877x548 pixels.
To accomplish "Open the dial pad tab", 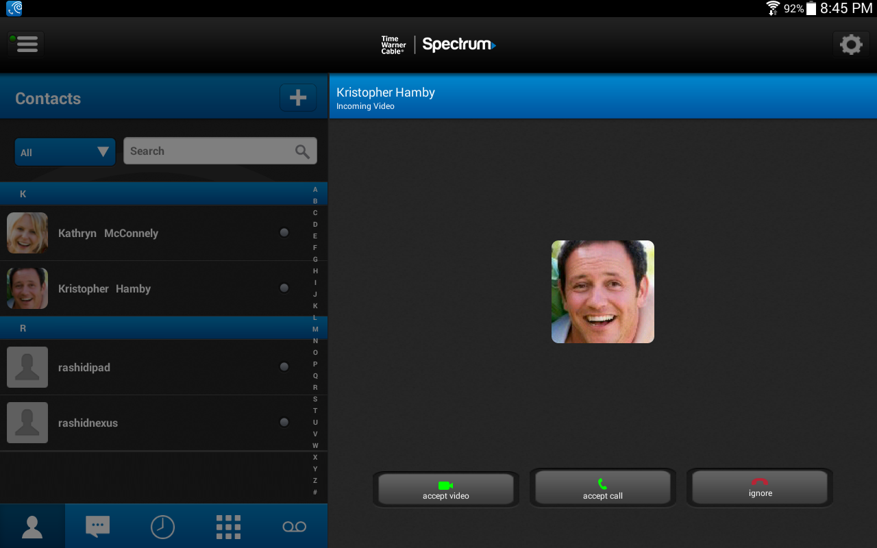I will pos(228,526).
